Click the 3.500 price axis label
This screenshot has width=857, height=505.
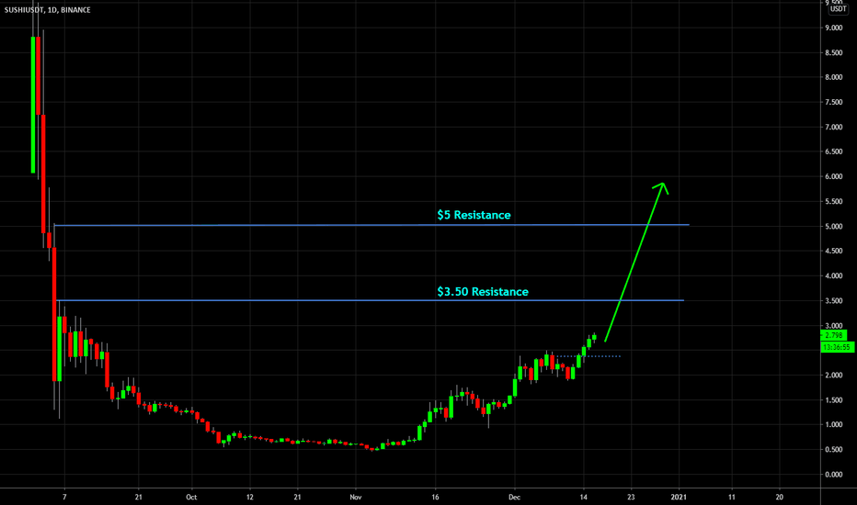coord(833,301)
